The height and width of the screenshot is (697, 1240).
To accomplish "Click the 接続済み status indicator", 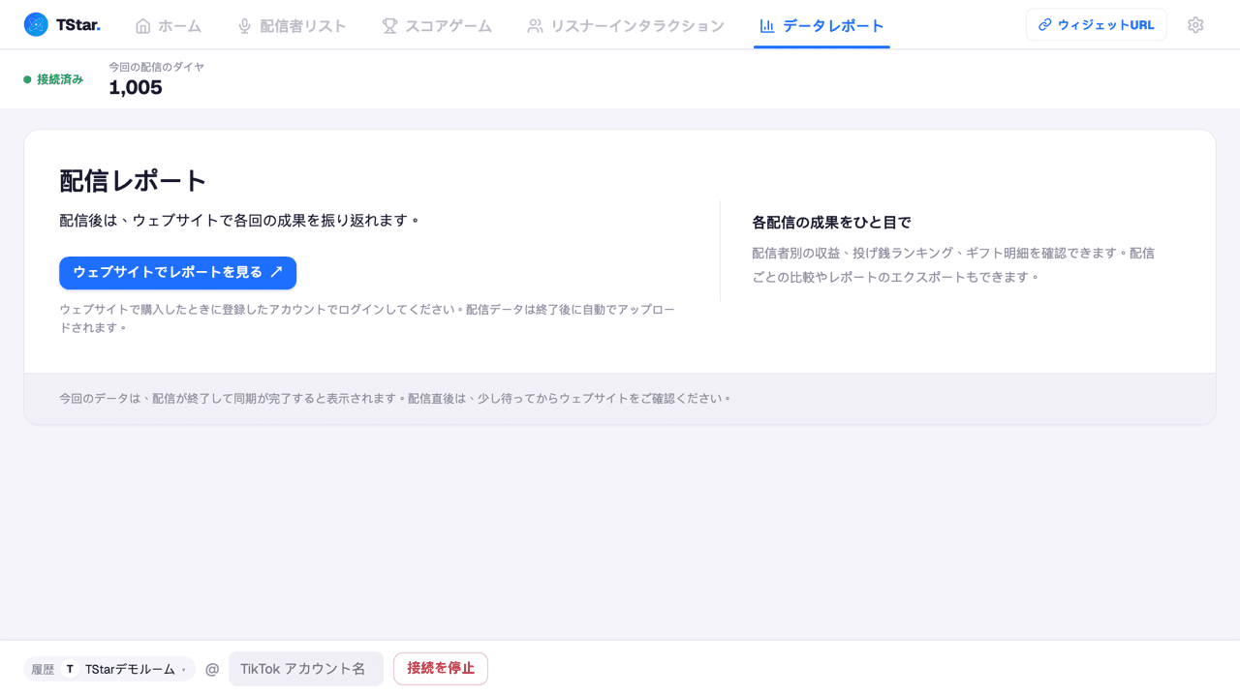I will (53, 79).
